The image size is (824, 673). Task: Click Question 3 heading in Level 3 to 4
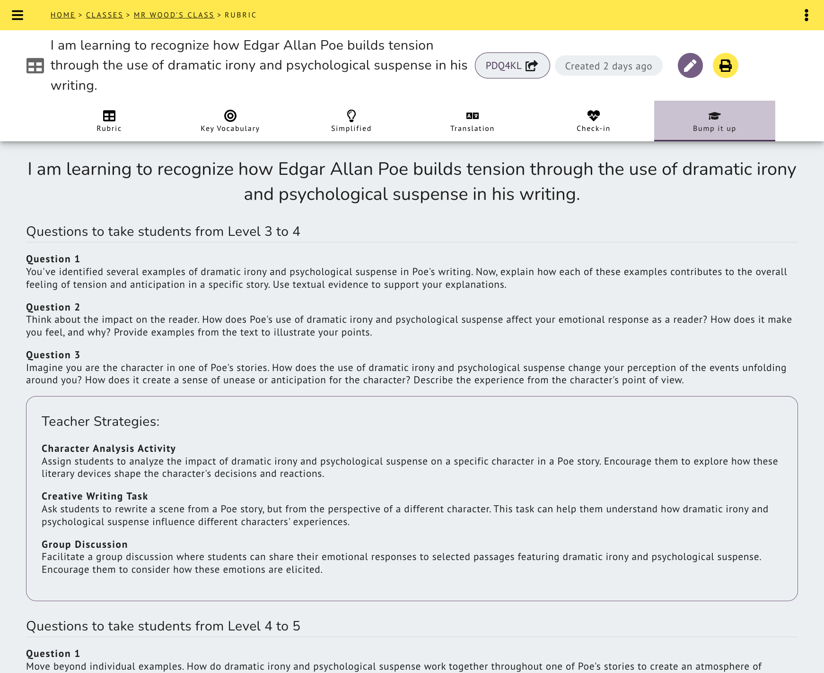click(53, 355)
